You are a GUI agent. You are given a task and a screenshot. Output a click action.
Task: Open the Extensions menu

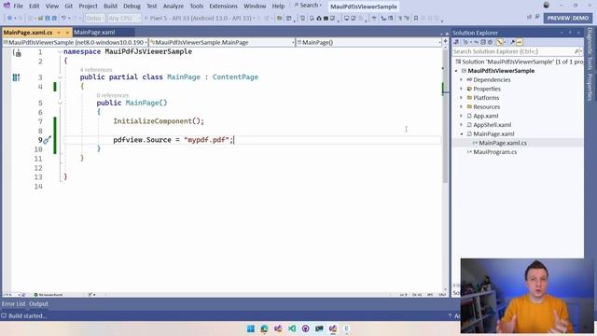point(223,7)
